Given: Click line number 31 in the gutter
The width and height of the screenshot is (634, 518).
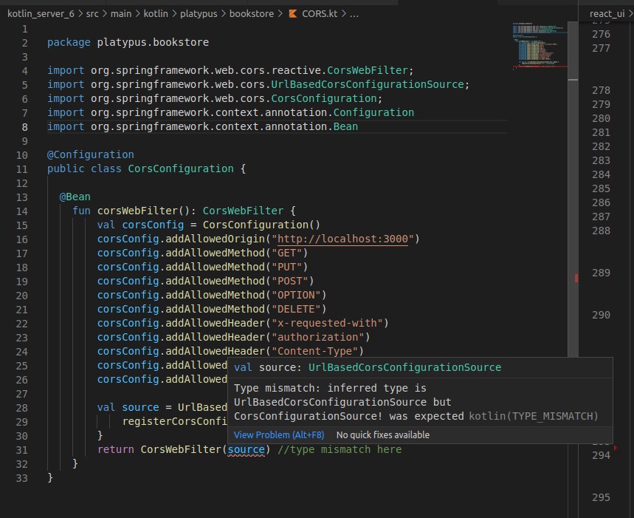Looking at the screenshot, I should click(22, 450).
